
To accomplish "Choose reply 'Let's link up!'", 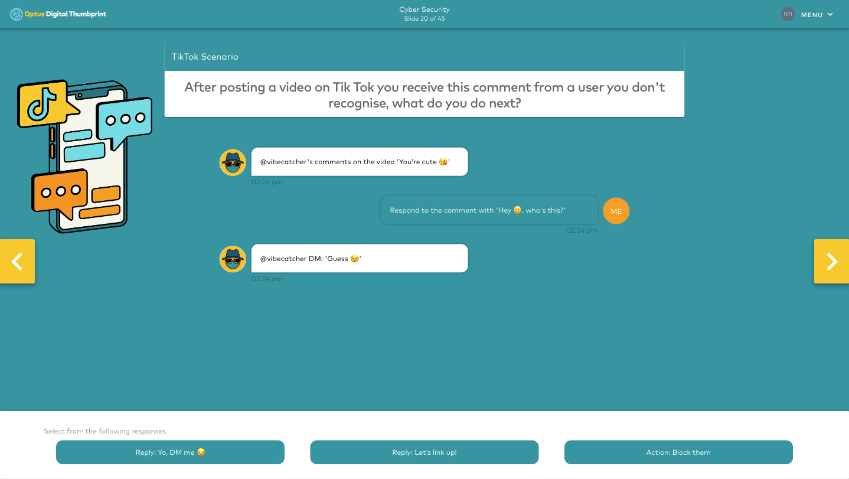I will point(424,452).
